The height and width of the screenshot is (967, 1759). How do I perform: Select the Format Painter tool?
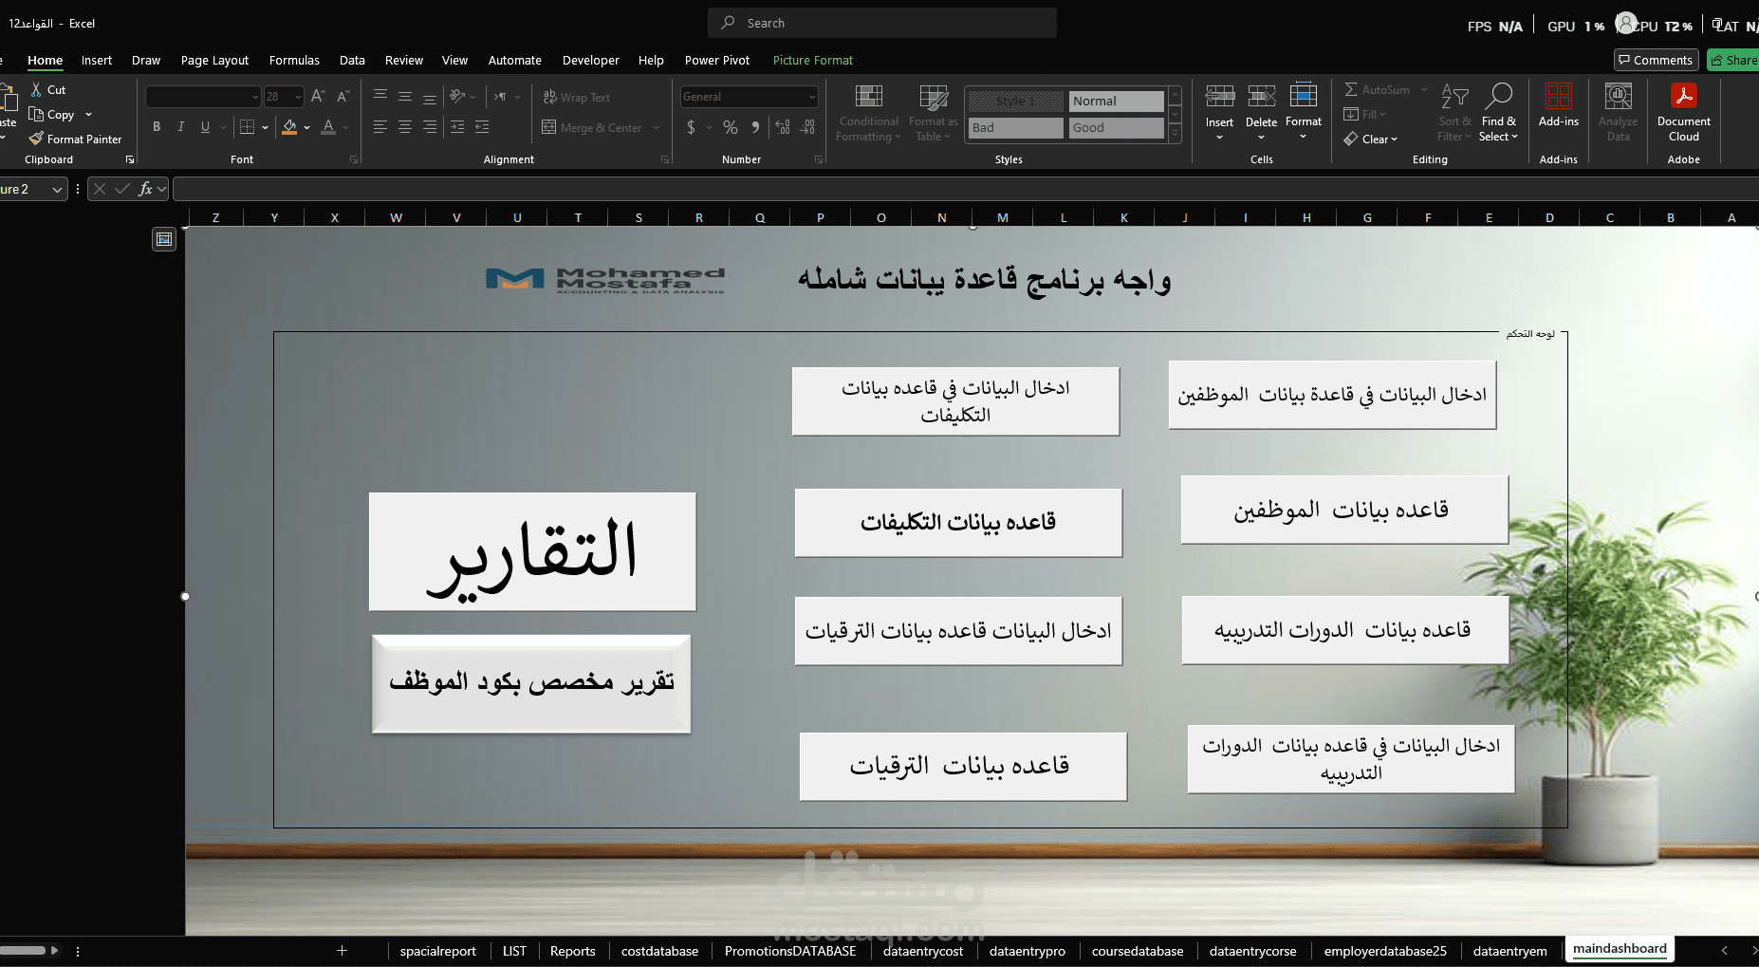tap(76, 139)
